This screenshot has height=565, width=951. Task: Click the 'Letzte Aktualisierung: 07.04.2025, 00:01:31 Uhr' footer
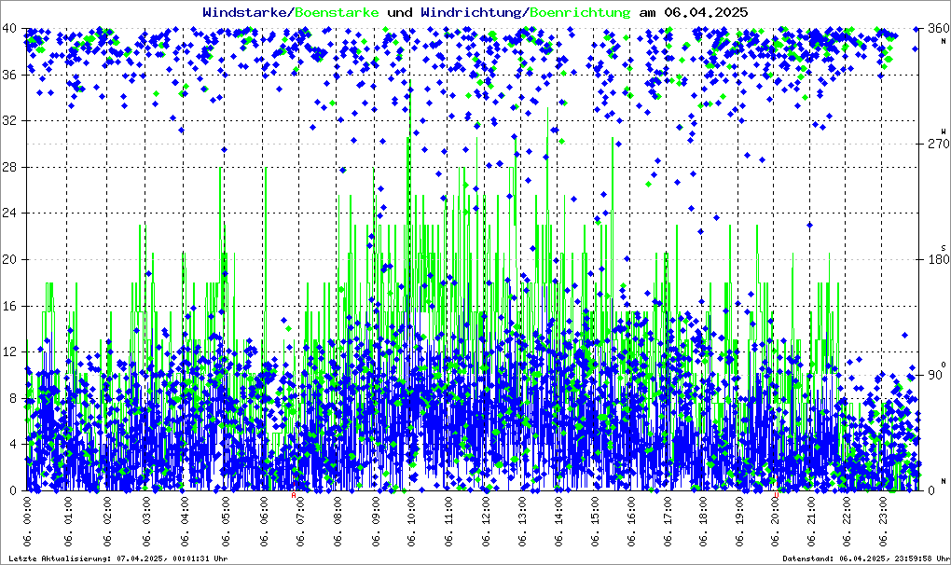click(x=118, y=558)
